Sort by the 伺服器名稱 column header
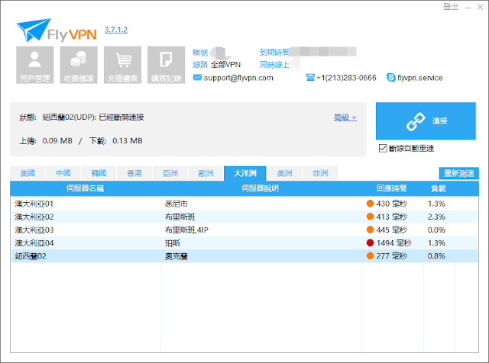Viewport: 489px width, 363px height. pyautogui.click(x=85, y=188)
